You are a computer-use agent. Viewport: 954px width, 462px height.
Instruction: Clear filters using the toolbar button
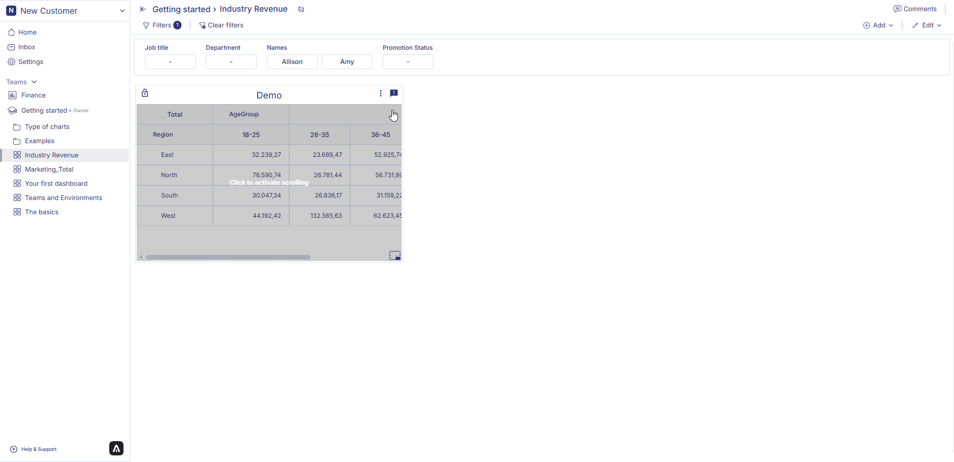[x=221, y=25]
